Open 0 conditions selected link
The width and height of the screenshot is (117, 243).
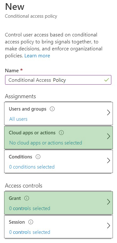[x=32, y=167]
